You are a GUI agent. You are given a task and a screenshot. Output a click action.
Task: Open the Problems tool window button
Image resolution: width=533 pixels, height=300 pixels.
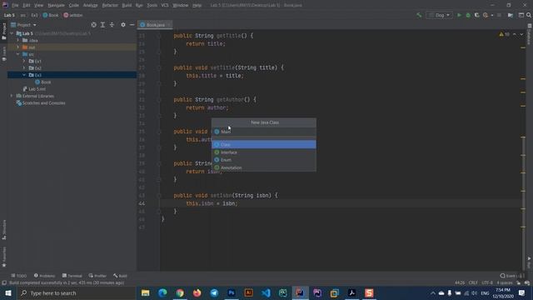[x=44, y=276]
